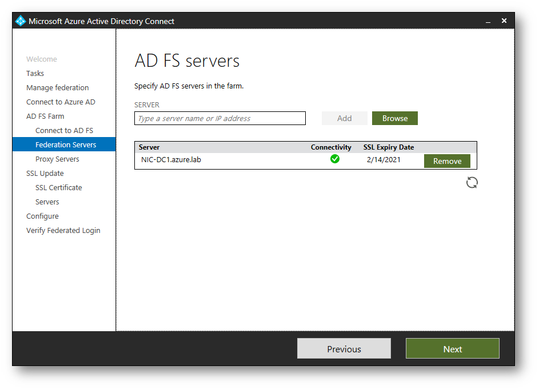This screenshot has width=539, height=390.
Task: Select the AD FS Farm step
Action: (45, 116)
